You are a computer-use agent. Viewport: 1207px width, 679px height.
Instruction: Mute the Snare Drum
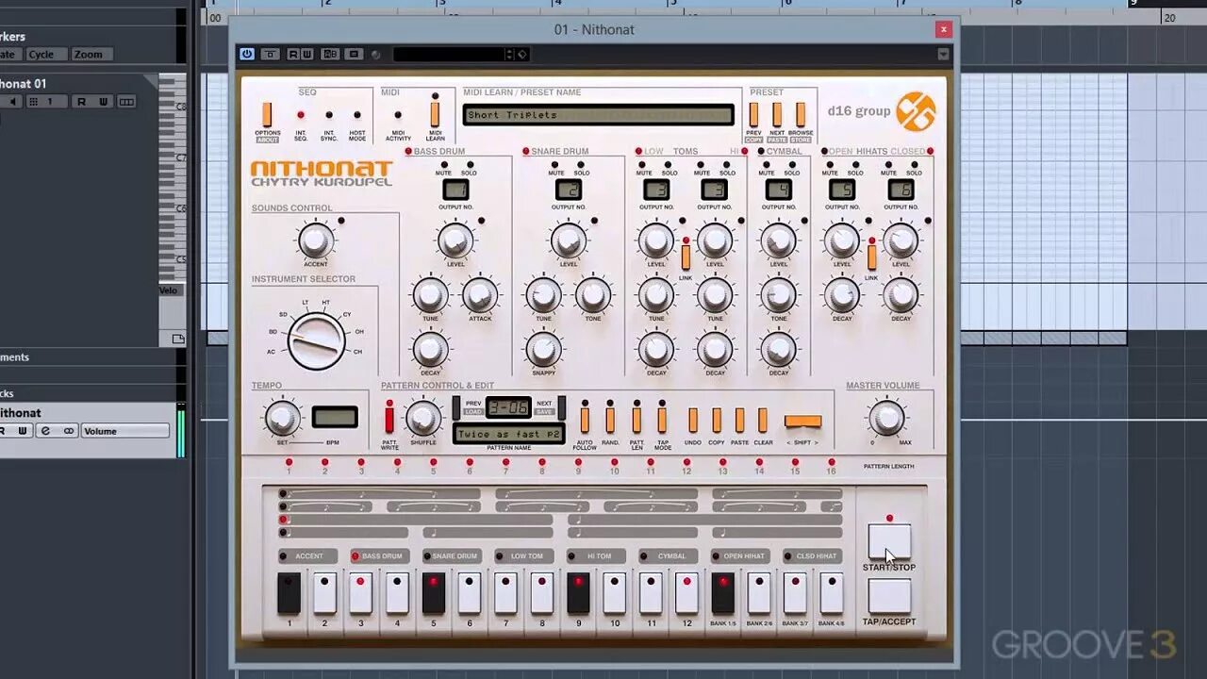tap(556, 165)
